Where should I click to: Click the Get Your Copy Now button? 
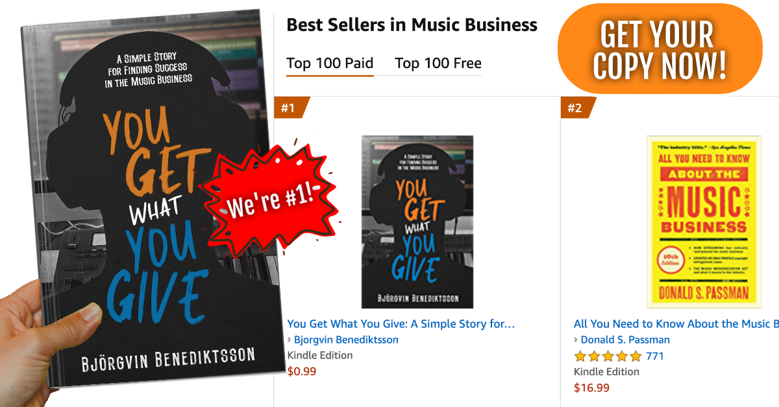pyautogui.click(x=660, y=49)
